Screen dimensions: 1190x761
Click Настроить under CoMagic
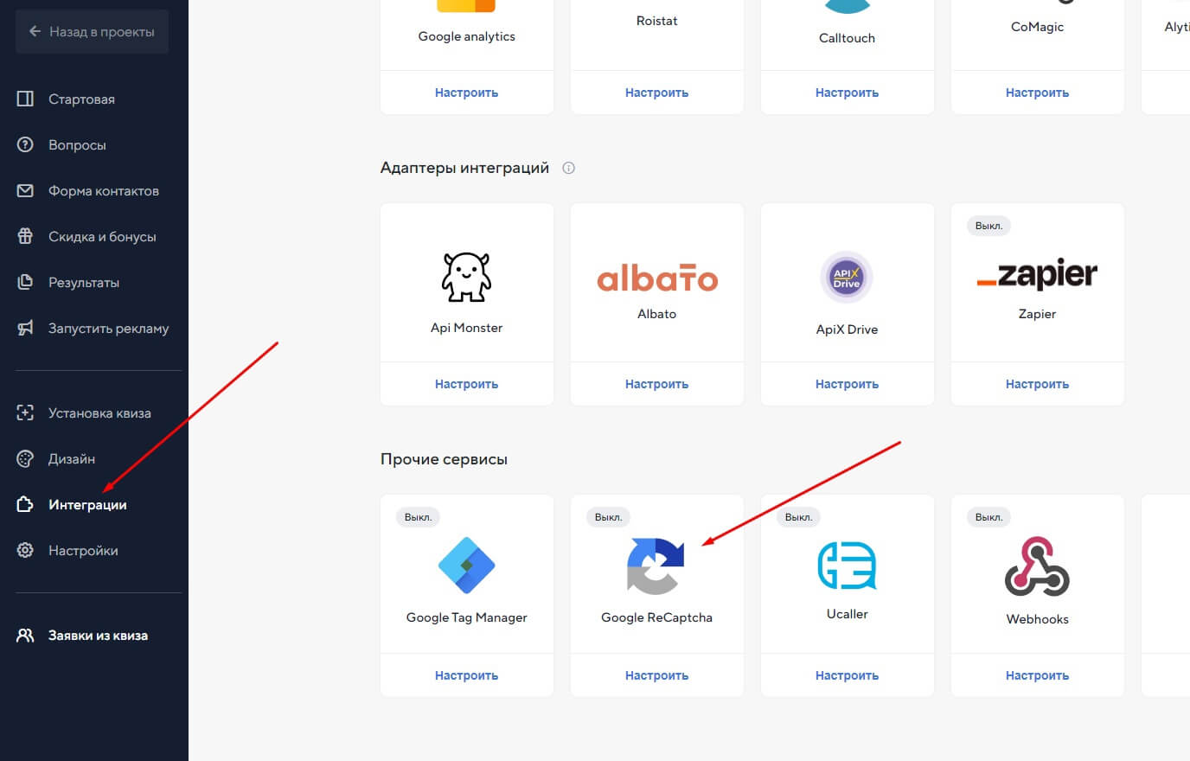[1037, 93]
